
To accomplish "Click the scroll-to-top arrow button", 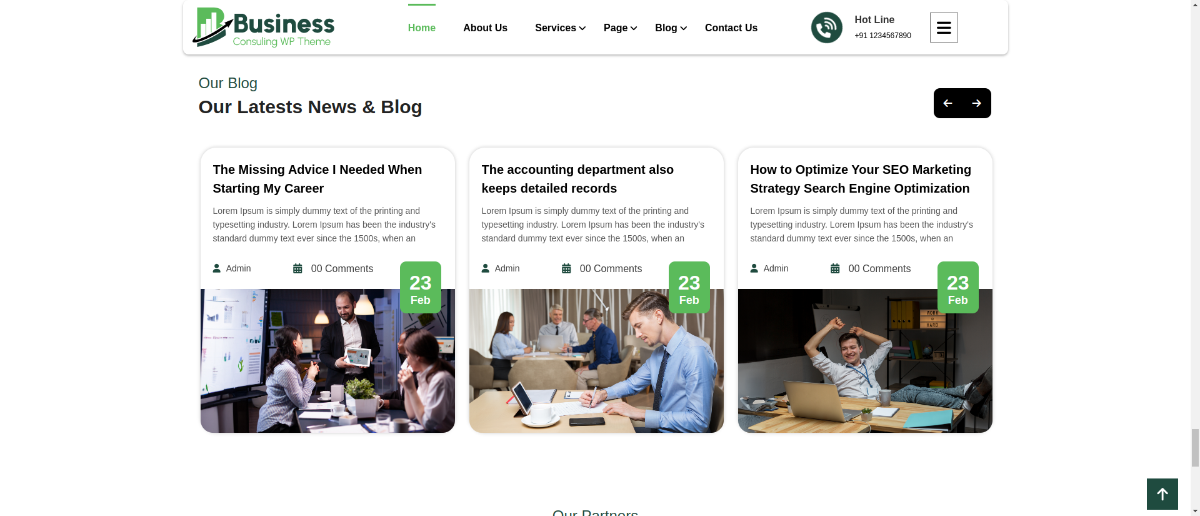I will coord(1162,494).
